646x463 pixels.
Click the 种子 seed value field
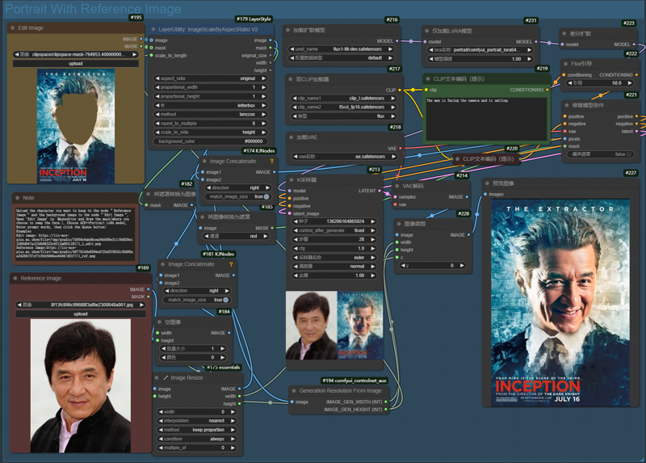(x=334, y=221)
